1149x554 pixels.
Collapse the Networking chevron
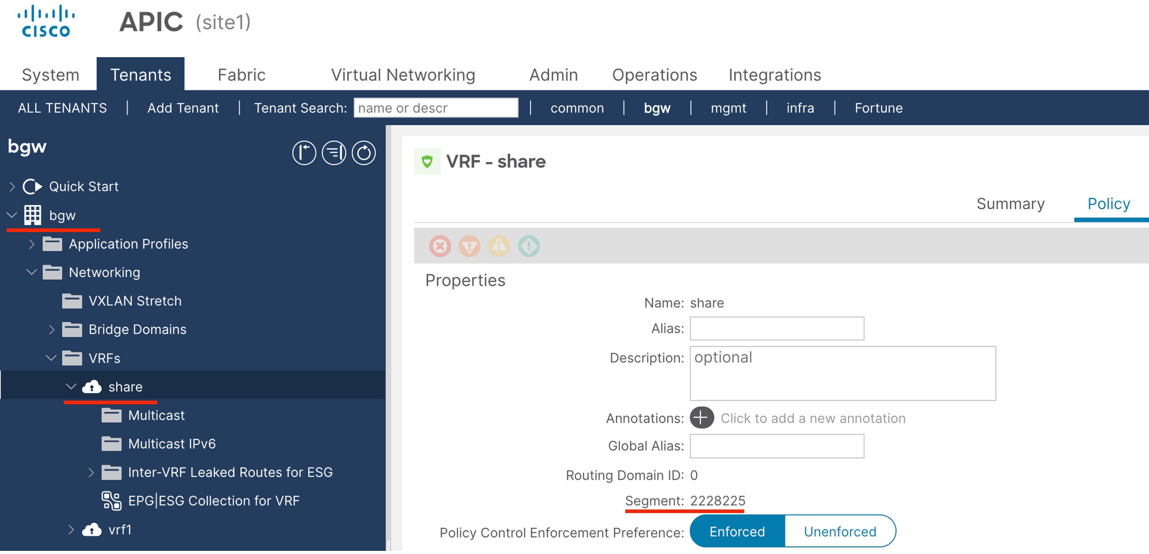coord(31,272)
